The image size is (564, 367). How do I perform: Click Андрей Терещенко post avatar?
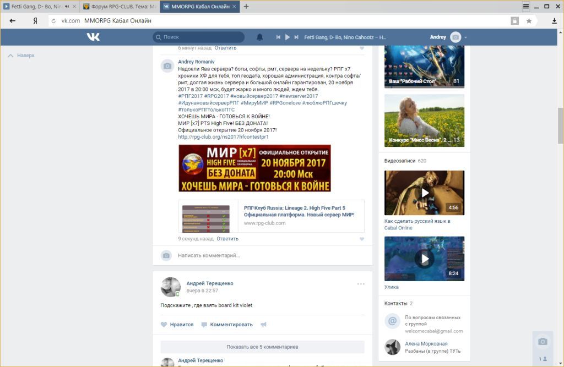tap(171, 287)
